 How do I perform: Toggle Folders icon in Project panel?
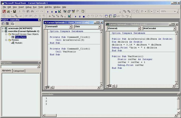[x=13, y=24]
